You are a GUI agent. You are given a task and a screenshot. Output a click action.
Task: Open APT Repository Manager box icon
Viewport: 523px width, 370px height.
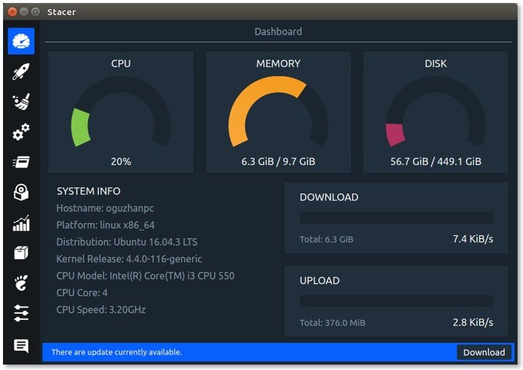[x=21, y=253]
